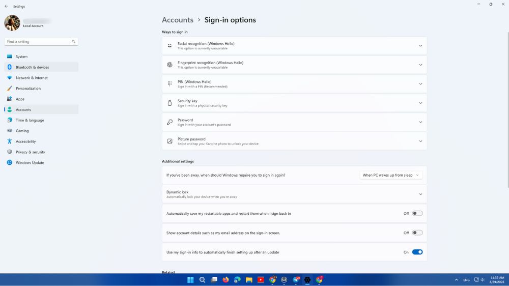Expand the Picture password chevron

click(420, 141)
